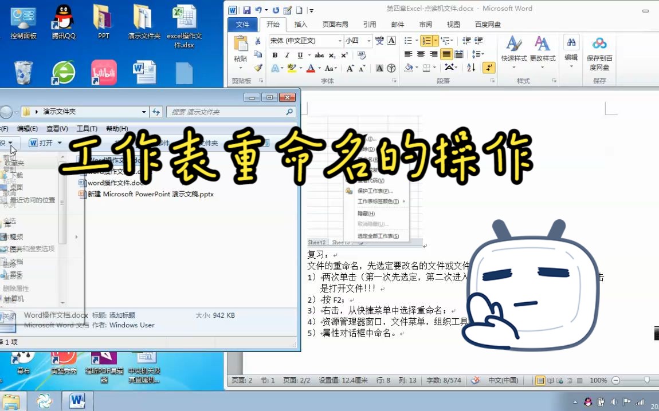Apply Font Color from the Font group
The width and height of the screenshot is (659, 411).
311,68
